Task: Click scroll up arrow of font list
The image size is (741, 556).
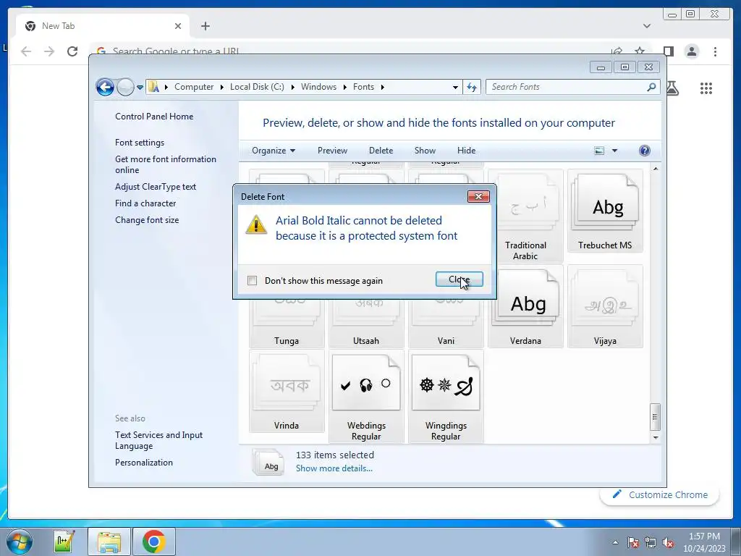Action: (656, 168)
